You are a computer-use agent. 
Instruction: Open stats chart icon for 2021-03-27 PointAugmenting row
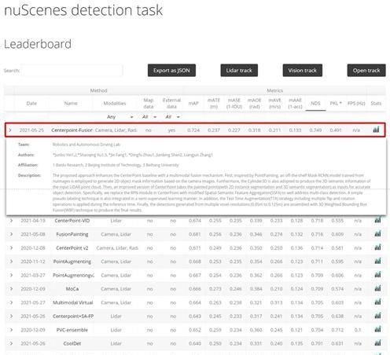(377, 275)
